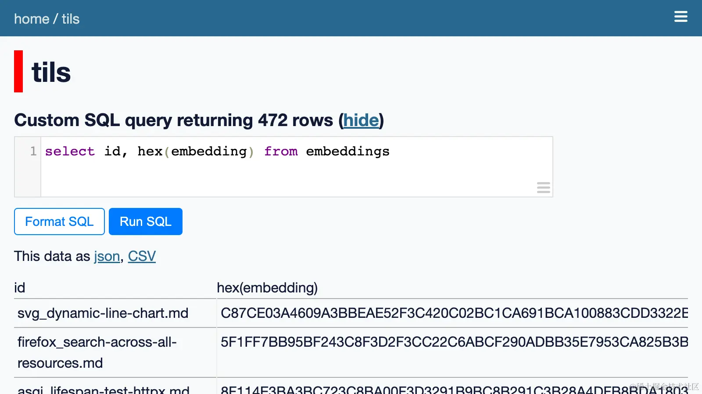Open the navigation hamburger menu
The width and height of the screenshot is (702, 394).
click(681, 17)
